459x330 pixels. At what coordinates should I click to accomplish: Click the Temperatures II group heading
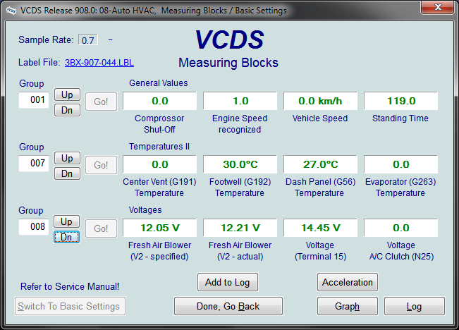(159, 147)
